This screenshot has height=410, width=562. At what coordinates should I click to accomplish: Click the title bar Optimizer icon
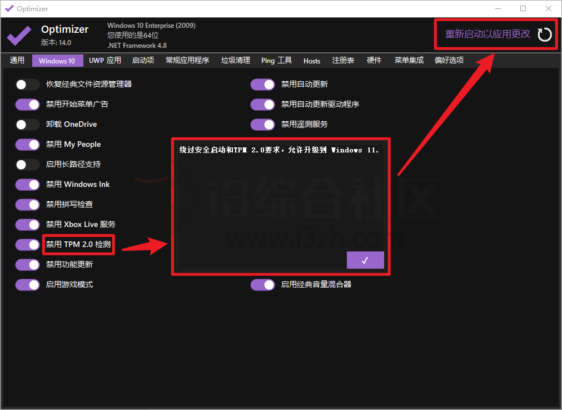point(9,8)
